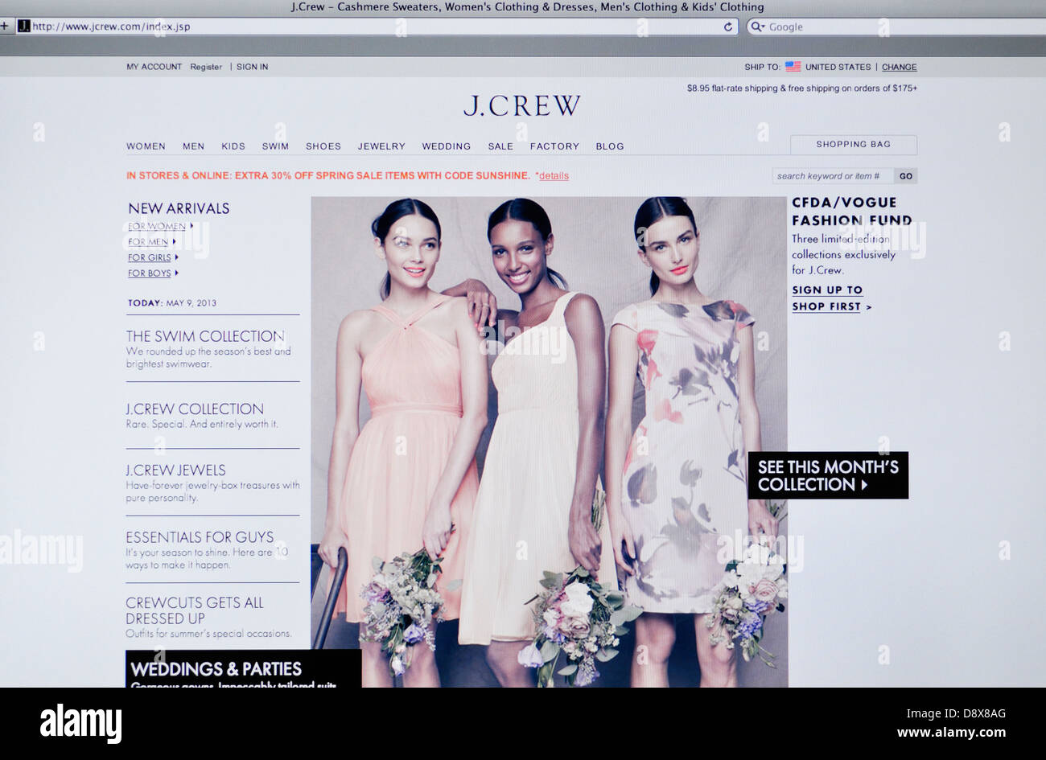Open the Factory menu item
This screenshot has height=760, width=1046.
point(554,146)
